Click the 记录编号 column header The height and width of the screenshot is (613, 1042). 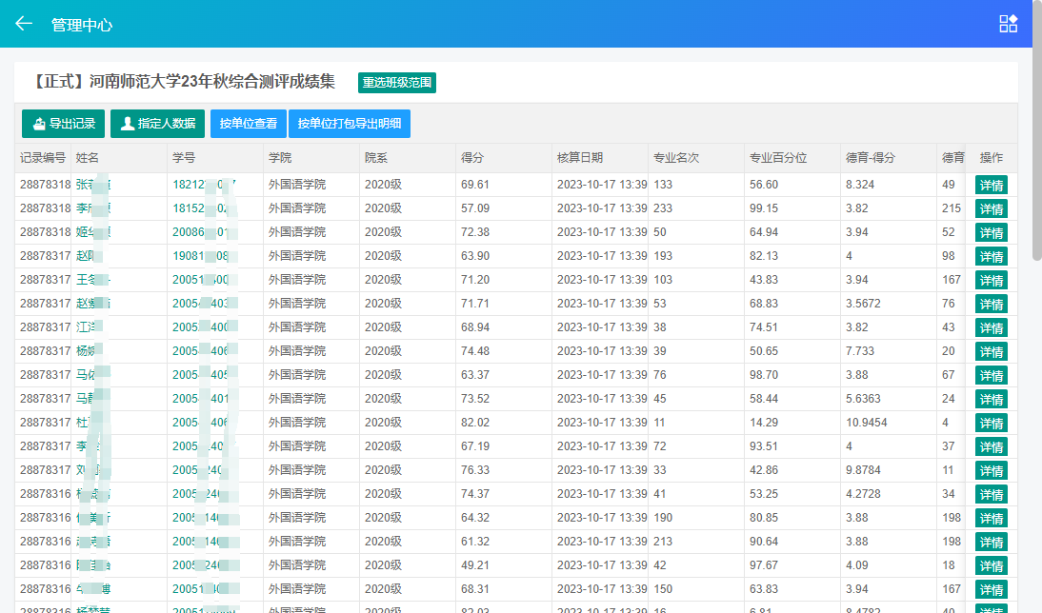click(x=43, y=158)
